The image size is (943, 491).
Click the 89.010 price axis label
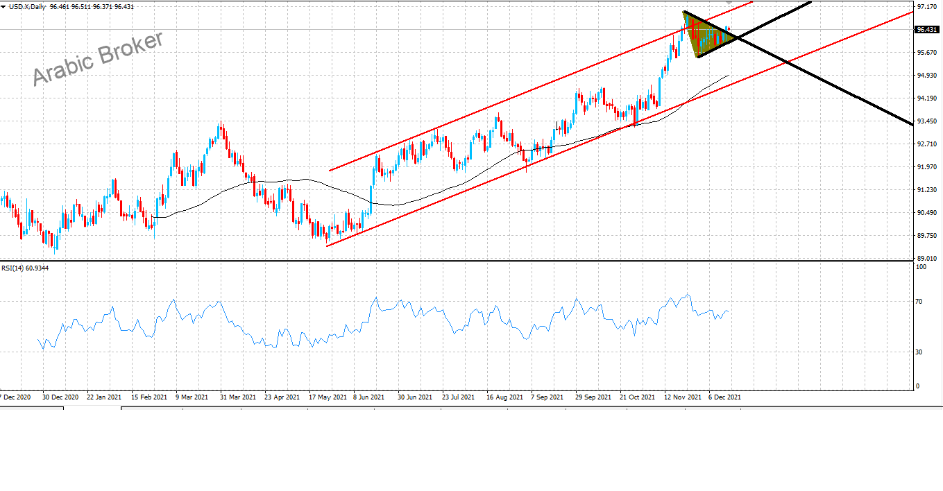927,259
